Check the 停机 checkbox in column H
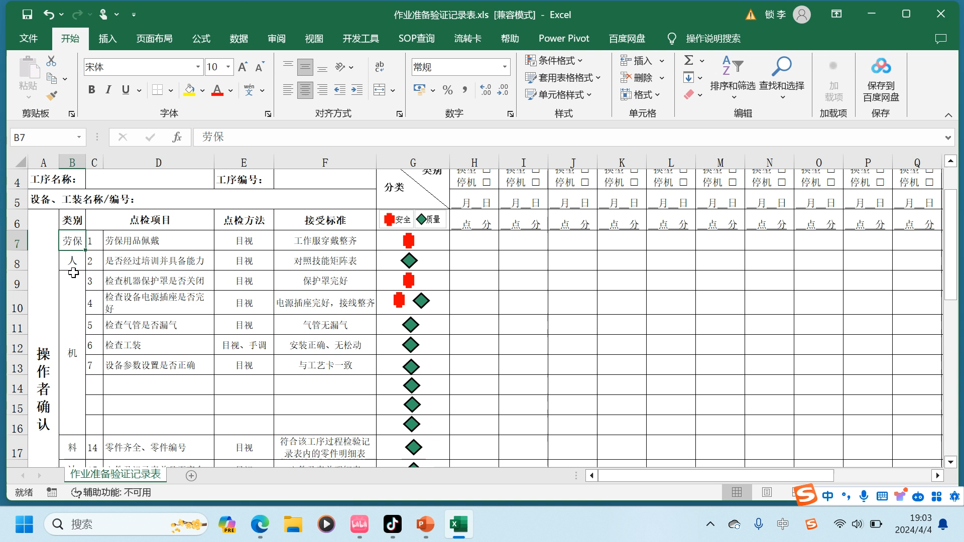Viewport: 964px width, 542px height. pos(487,183)
